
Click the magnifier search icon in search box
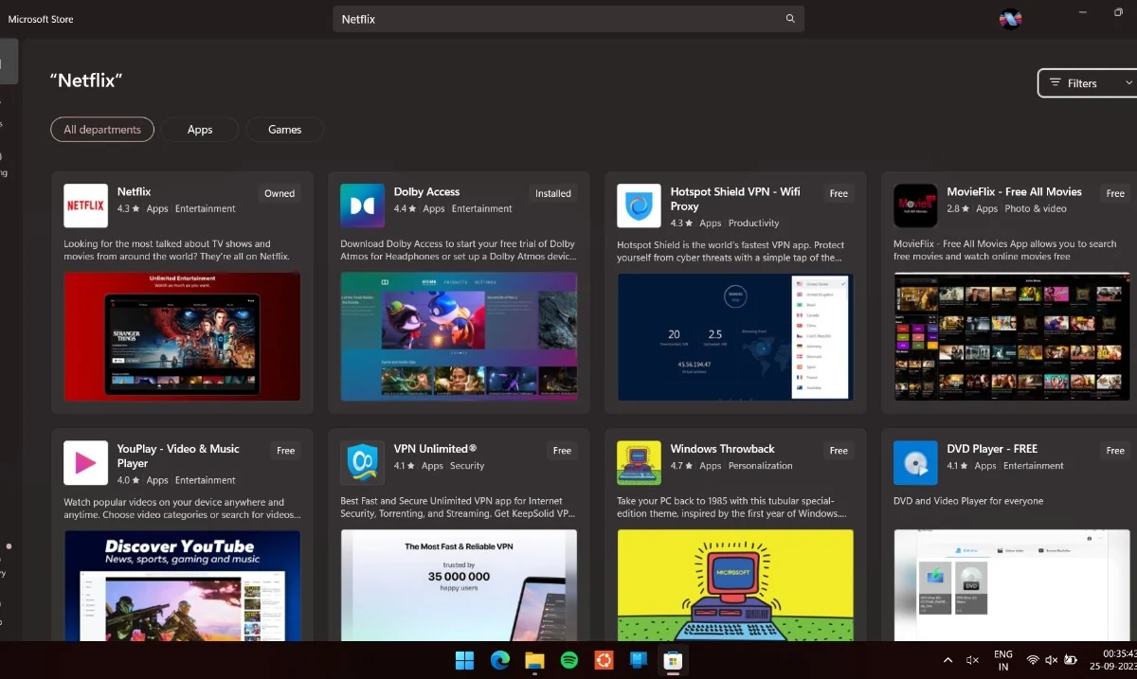pos(790,19)
